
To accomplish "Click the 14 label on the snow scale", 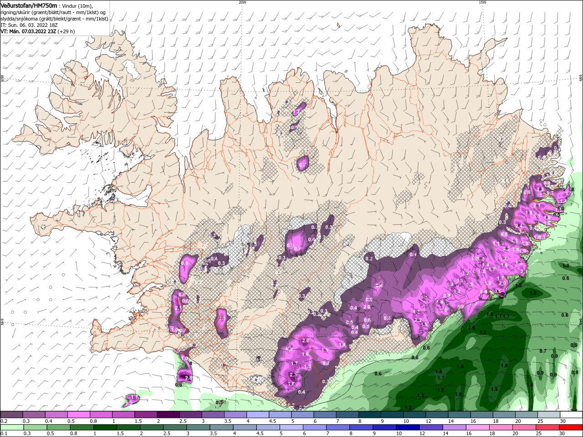I will pyautogui.click(x=451, y=422).
